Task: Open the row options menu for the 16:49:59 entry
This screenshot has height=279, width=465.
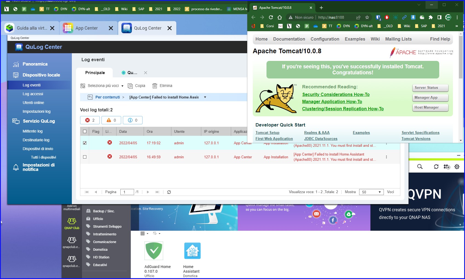Action: click(x=386, y=157)
